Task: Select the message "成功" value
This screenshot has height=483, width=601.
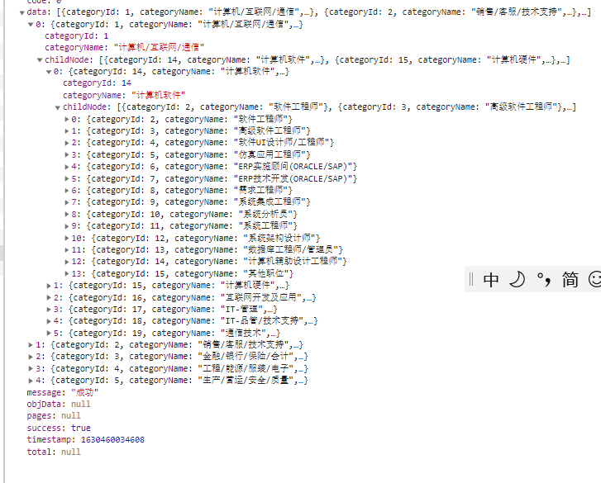Action: (x=84, y=393)
